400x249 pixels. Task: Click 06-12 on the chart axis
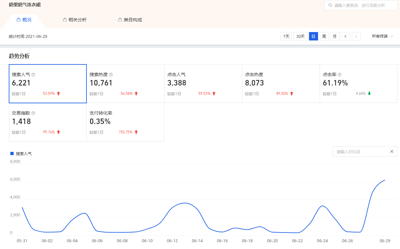pos(172,241)
